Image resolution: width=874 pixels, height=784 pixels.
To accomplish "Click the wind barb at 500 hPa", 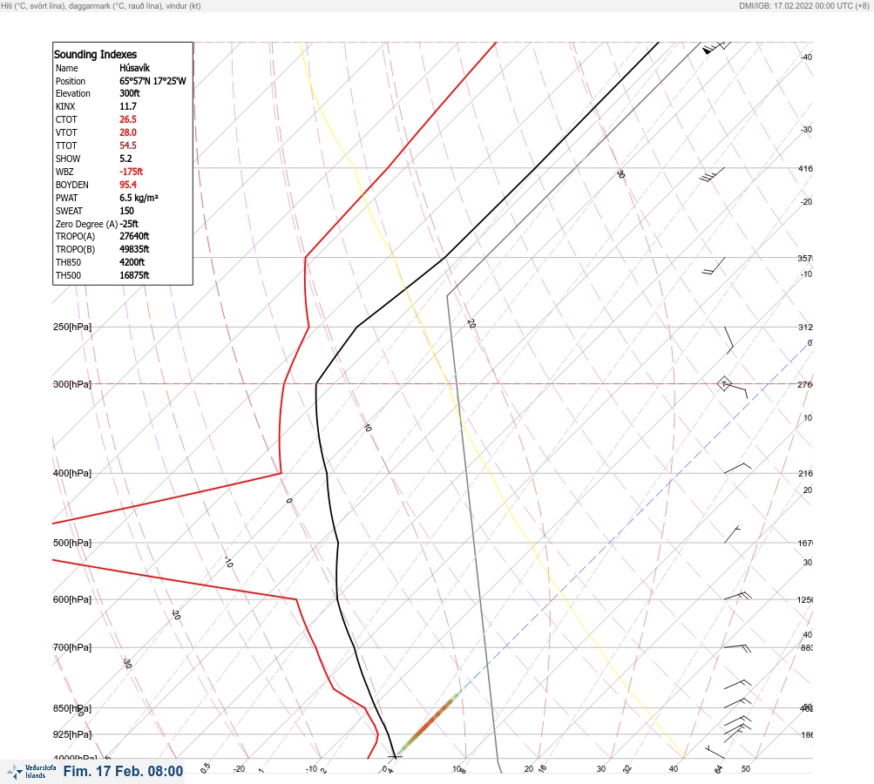I will (x=733, y=534).
